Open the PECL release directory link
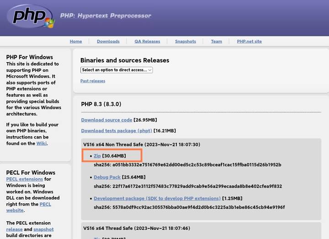The width and height of the screenshot is (329, 239). click(14, 229)
